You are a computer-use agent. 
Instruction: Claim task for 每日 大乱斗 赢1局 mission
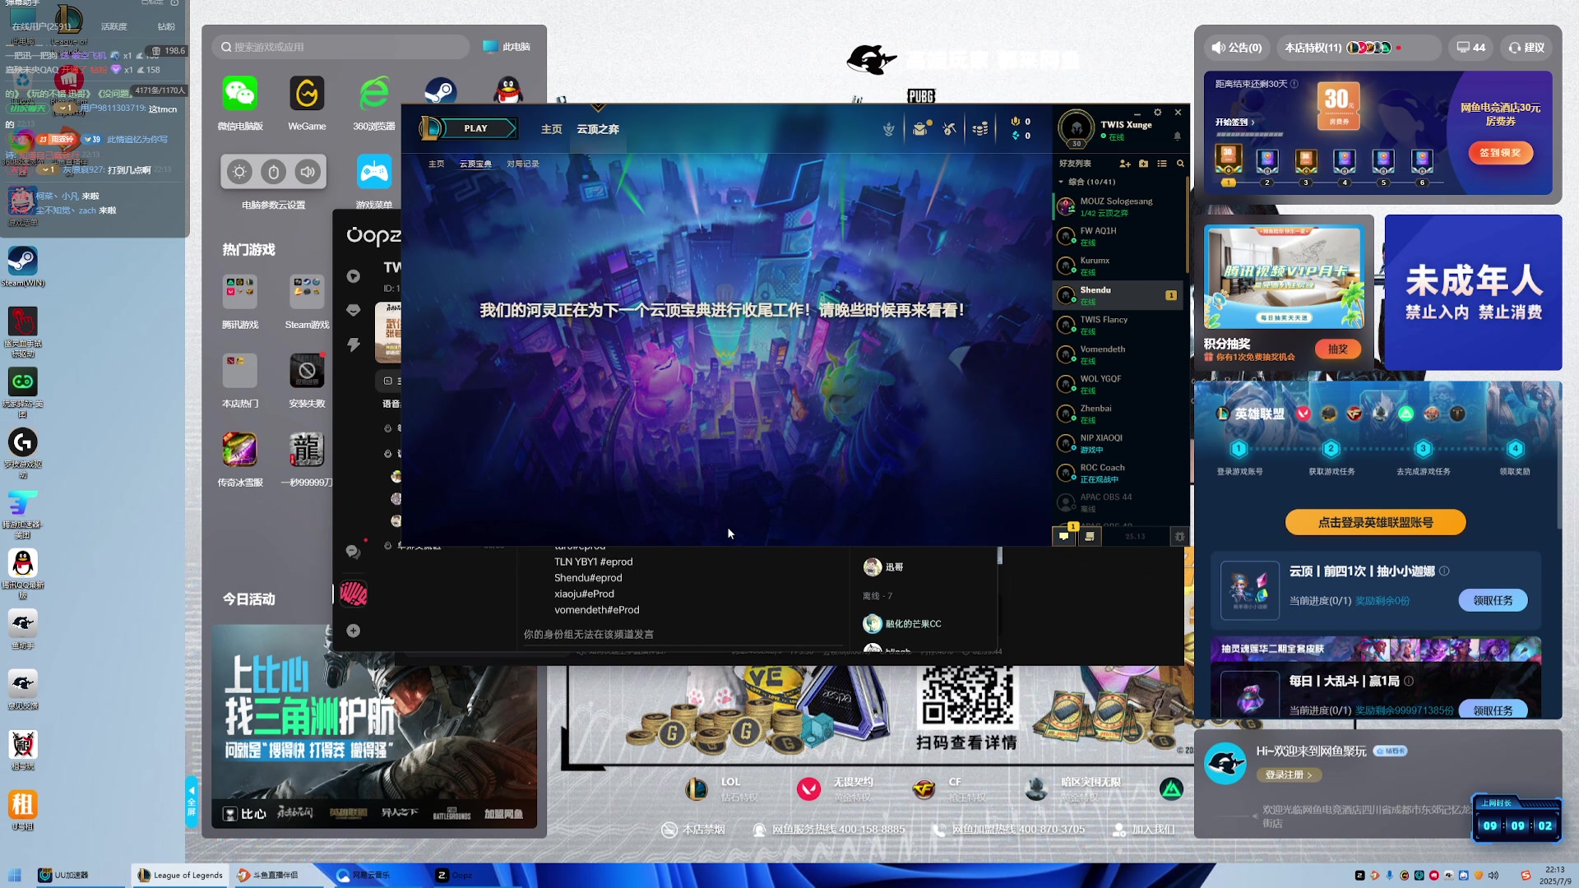tap(1493, 710)
